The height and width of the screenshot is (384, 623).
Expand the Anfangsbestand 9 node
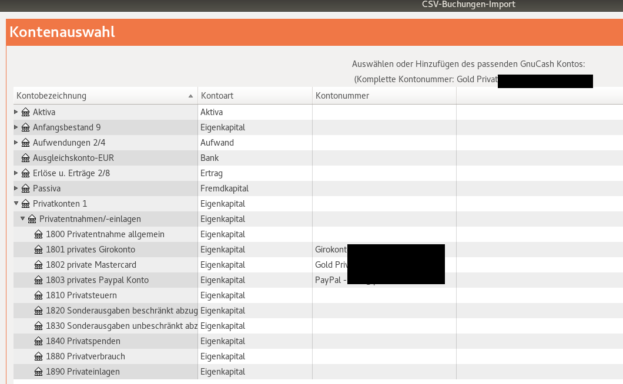pos(16,127)
